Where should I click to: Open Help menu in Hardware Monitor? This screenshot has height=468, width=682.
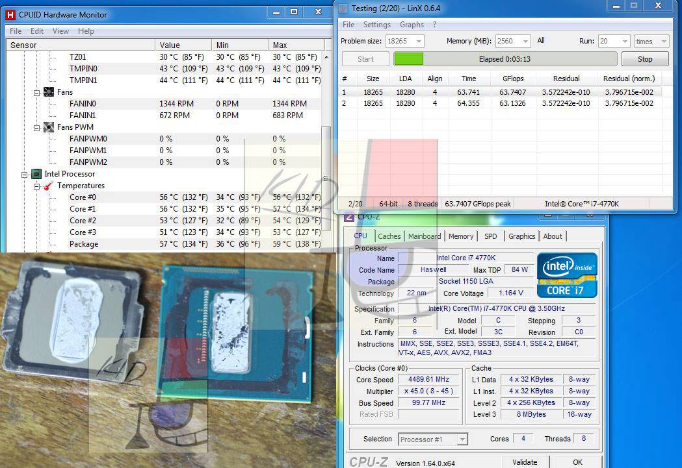pos(86,31)
